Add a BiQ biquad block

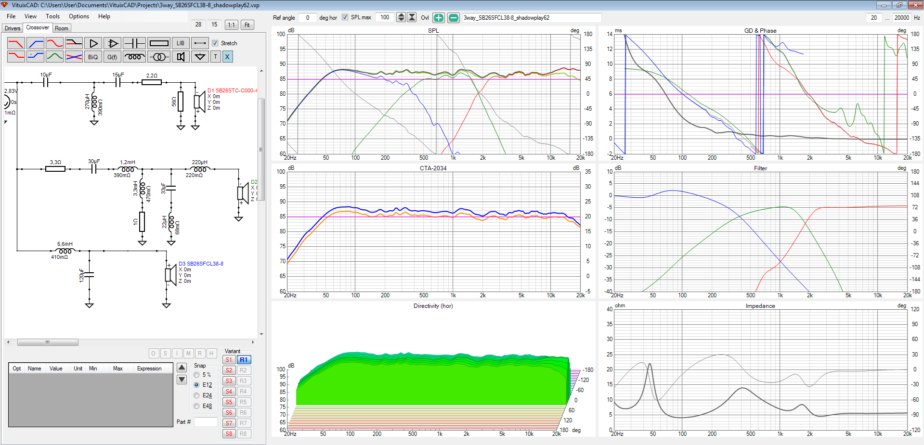pos(93,57)
